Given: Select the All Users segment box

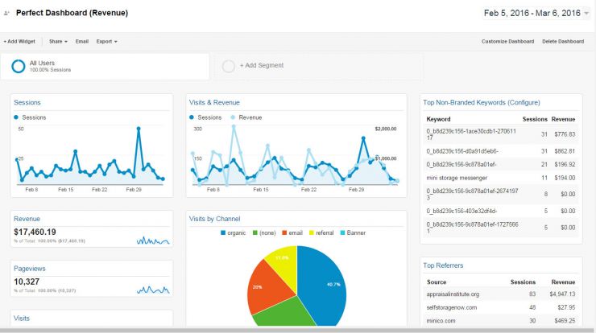Looking at the screenshot, I should [x=105, y=67].
